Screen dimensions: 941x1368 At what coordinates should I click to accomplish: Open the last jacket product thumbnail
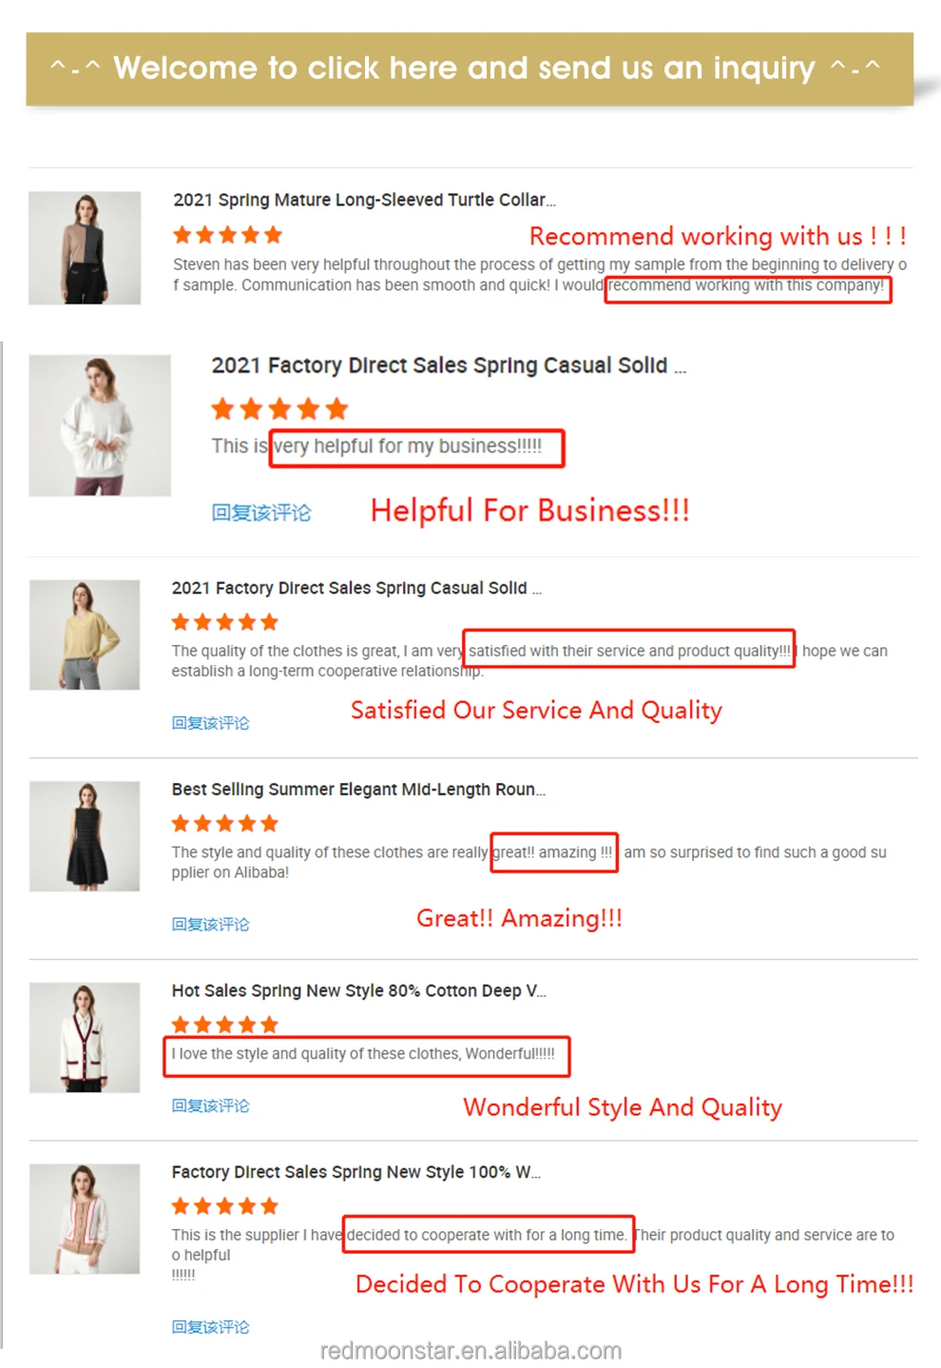(x=85, y=1219)
